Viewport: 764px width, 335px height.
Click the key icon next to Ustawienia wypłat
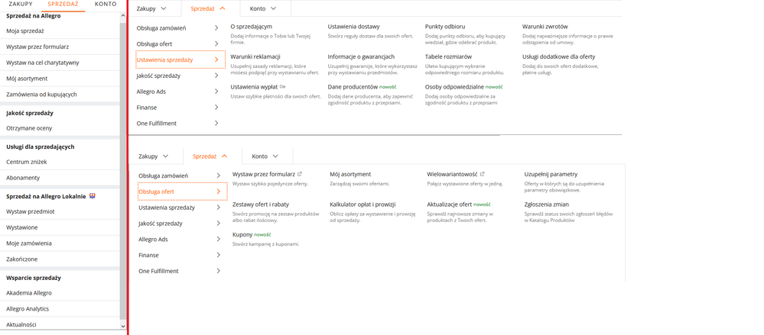click(283, 86)
